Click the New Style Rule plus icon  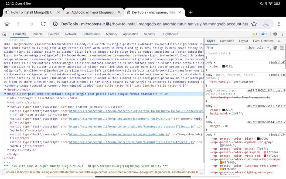[268, 48]
